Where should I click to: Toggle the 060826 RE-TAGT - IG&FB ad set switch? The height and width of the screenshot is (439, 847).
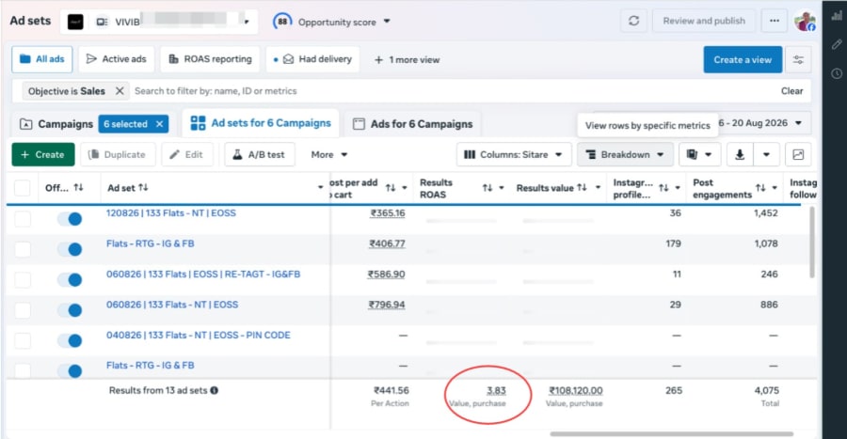(x=70, y=279)
